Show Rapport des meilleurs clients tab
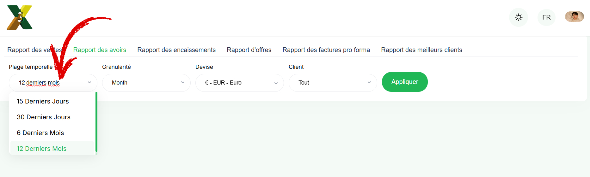 click(x=421, y=50)
